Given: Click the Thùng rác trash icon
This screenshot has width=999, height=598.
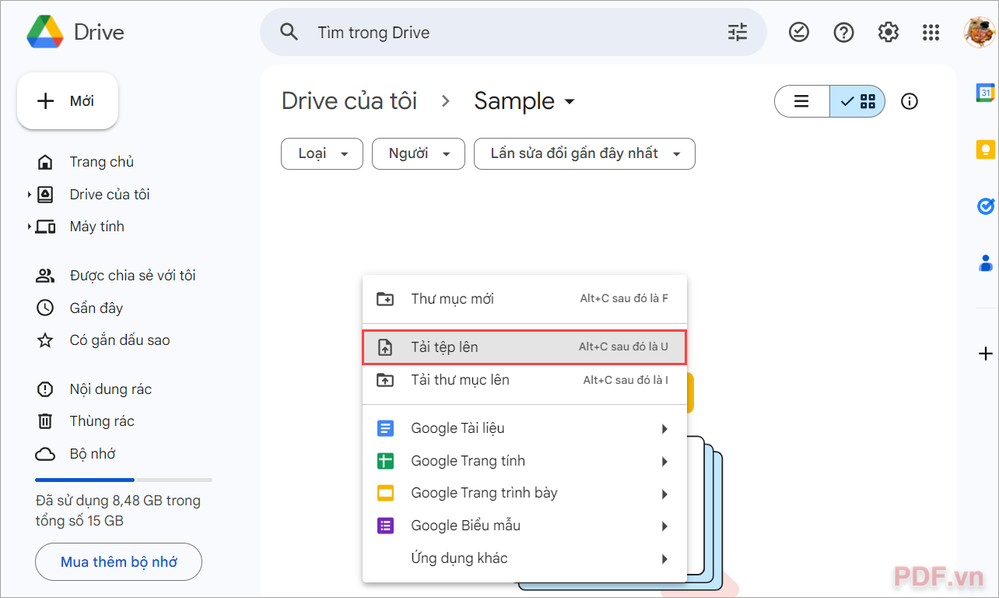Looking at the screenshot, I should click(x=45, y=421).
